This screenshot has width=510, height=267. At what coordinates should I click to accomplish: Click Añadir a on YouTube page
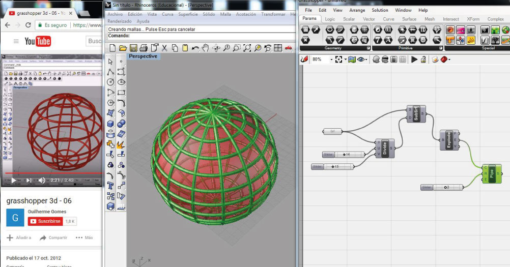(19, 238)
